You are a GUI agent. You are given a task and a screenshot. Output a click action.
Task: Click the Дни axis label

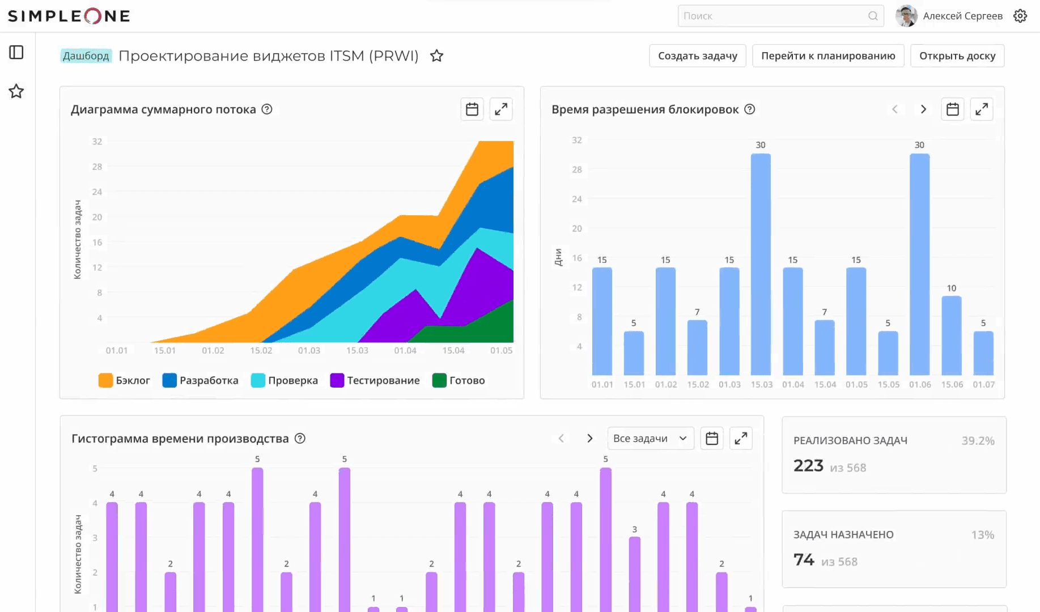[x=558, y=257]
